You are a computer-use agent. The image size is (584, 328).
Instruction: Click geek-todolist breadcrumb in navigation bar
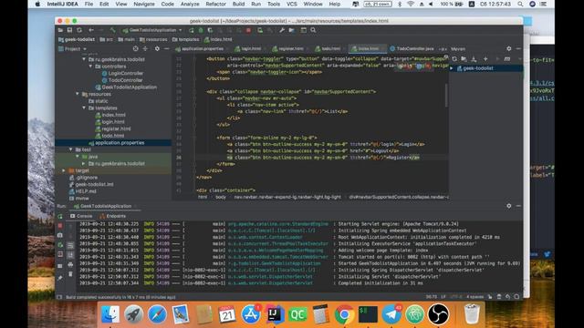click(77, 39)
